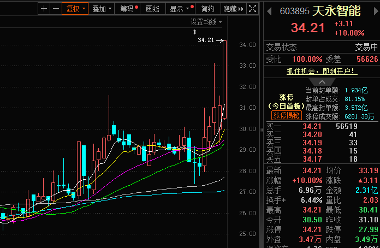Expand 设置均线 settings
Viewport: 380px width, 248px height.
pyautogui.click(x=206, y=22)
